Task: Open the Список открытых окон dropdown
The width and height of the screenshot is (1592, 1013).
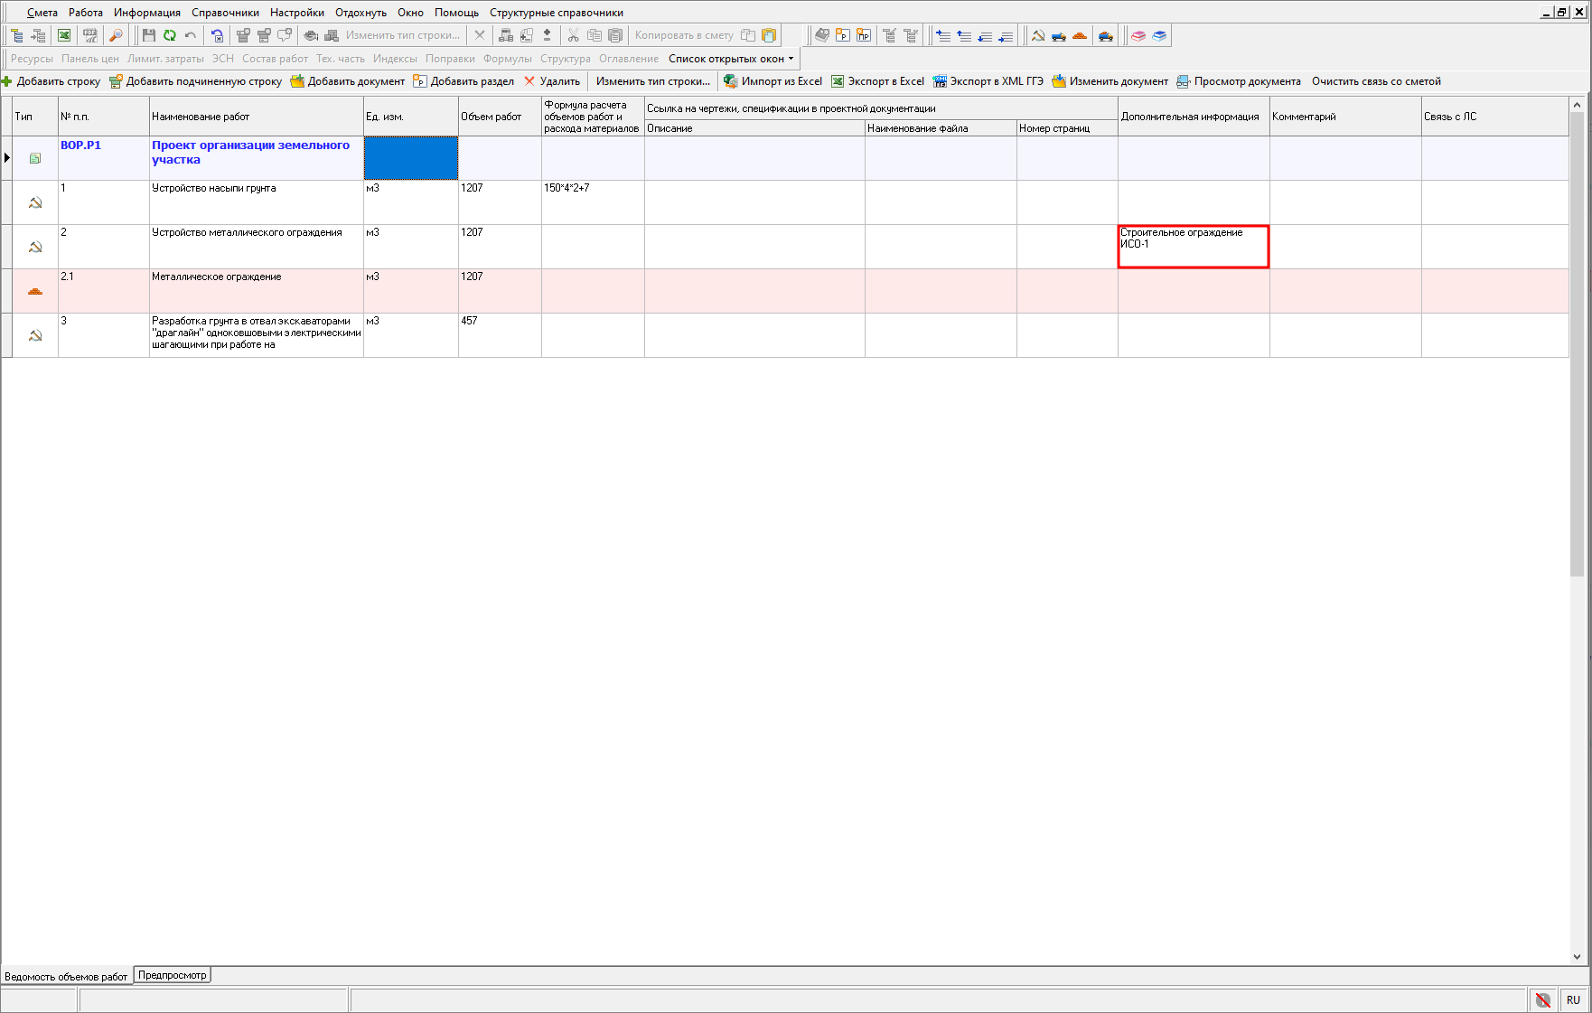Action: point(731,59)
